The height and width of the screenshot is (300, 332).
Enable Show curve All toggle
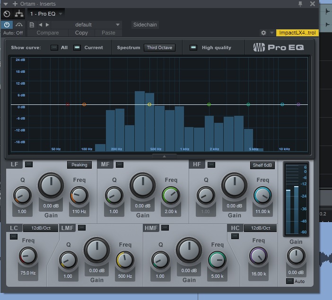click(x=54, y=48)
